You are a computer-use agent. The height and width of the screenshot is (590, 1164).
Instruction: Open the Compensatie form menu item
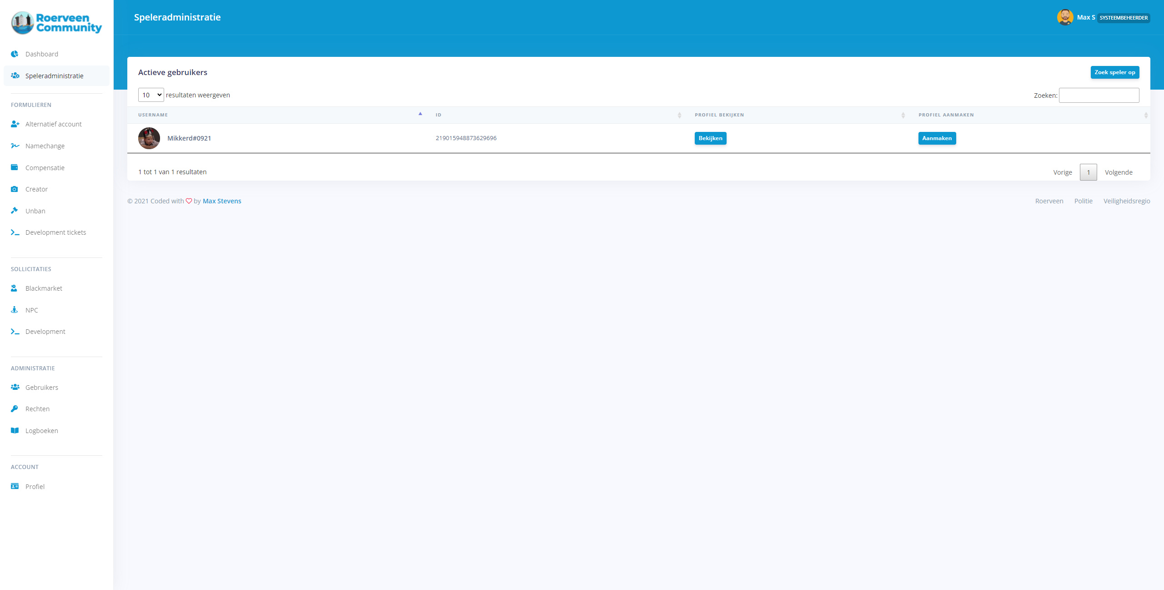pos(45,168)
